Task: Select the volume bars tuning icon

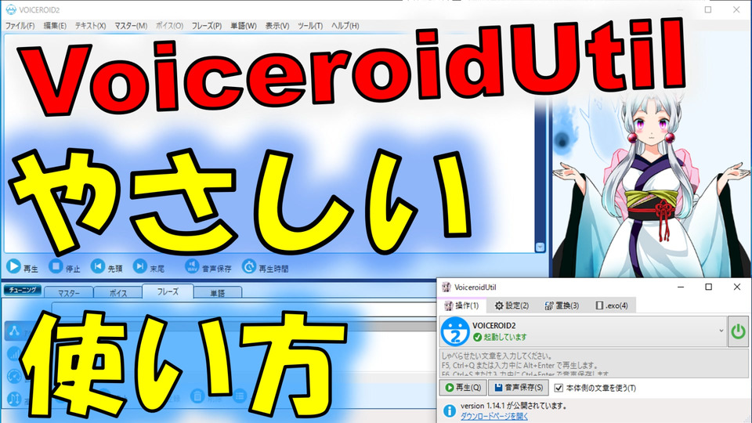Action: [x=14, y=354]
